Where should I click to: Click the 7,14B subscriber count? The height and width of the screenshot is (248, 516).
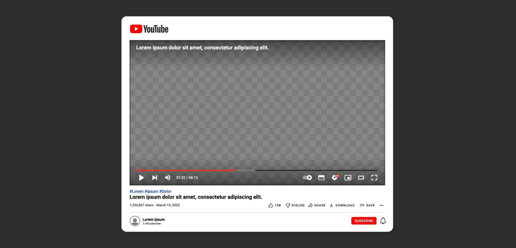coord(152,224)
